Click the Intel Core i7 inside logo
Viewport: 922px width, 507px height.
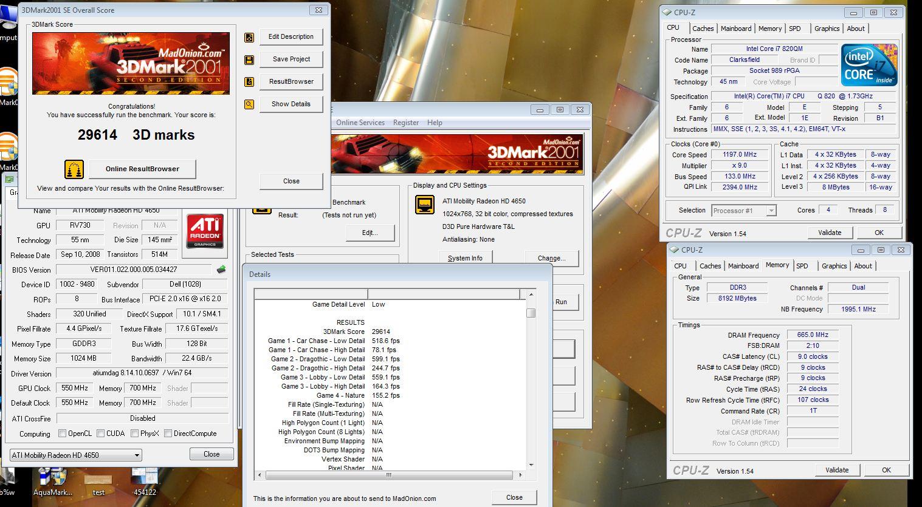[869, 64]
